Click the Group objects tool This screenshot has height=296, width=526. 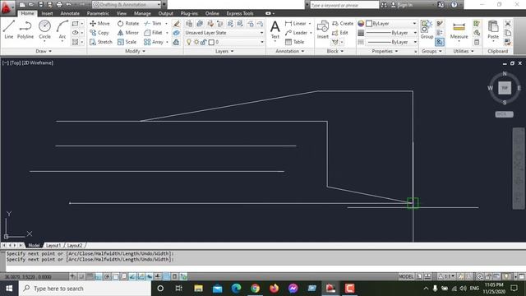427,30
